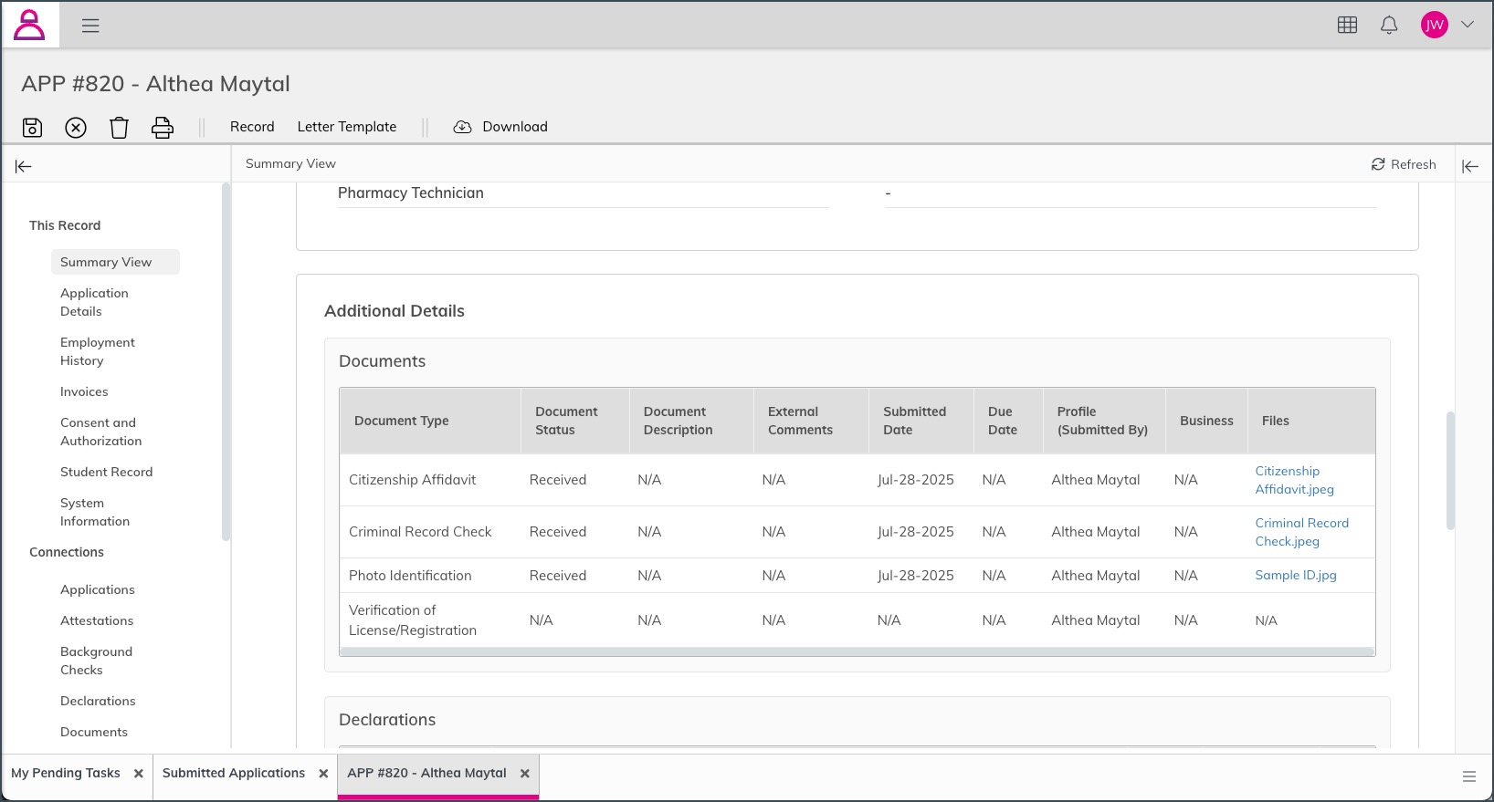
Task: Click the Files column header
Action: [1311, 421]
